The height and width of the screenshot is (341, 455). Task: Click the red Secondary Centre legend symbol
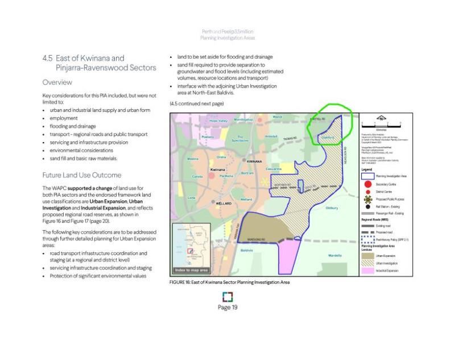[368, 184]
